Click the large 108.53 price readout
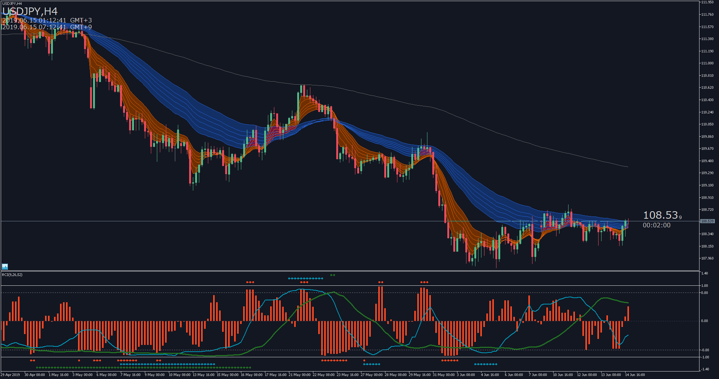This screenshot has width=719, height=379. pos(662,215)
